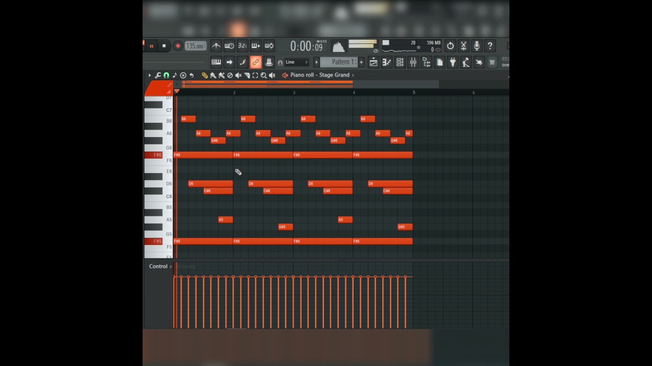Select the Select marquee tool
Image resolution: width=652 pixels, height=366 pixels.
[255, 75]
